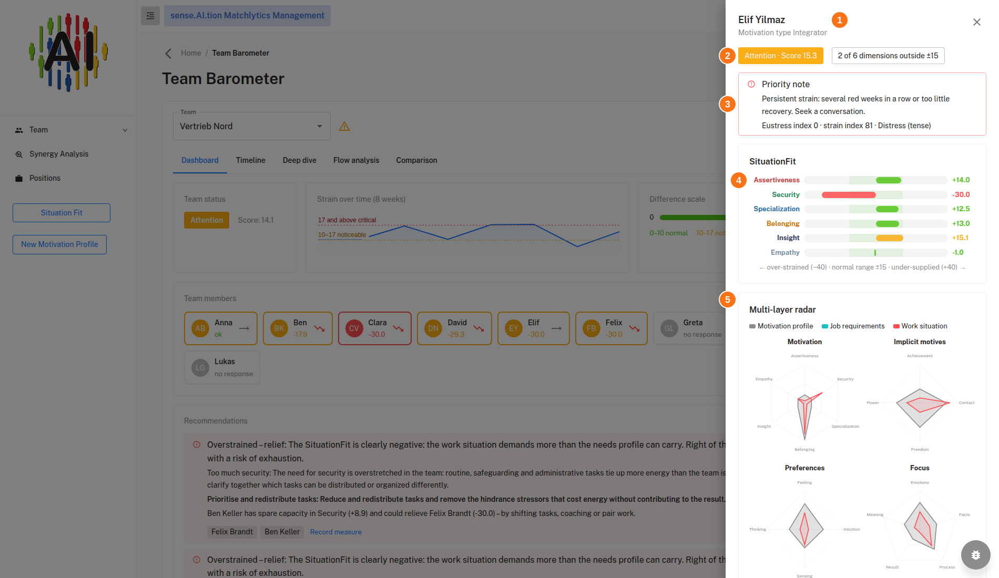Viewport: 999px width, 578px height.
Task: Select the Felix team member card
Action: pyautogui.click(x=611, y=328)
